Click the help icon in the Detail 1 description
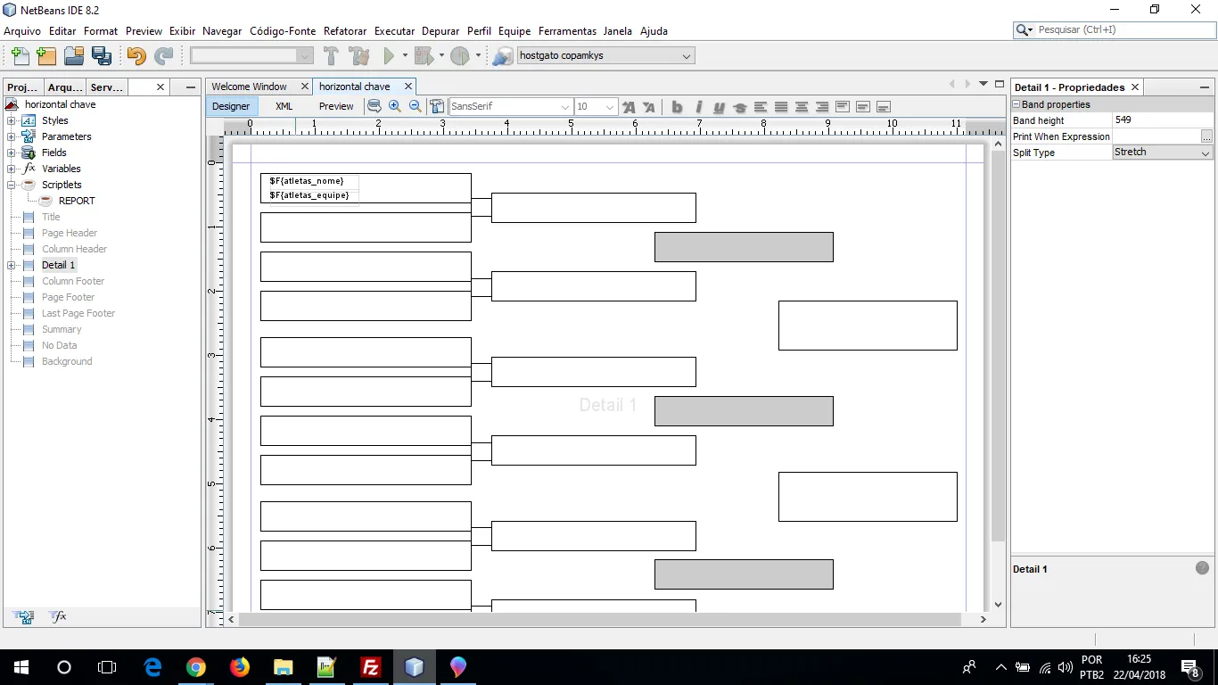This screenshot has width=1218, height=685. [x=1202, y=568]
